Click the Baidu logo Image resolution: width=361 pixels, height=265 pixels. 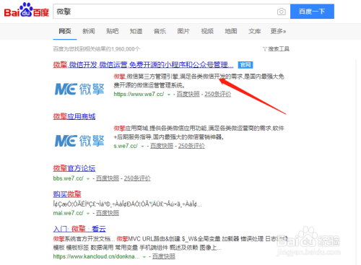pyautogui.click(x=26, y=10)
